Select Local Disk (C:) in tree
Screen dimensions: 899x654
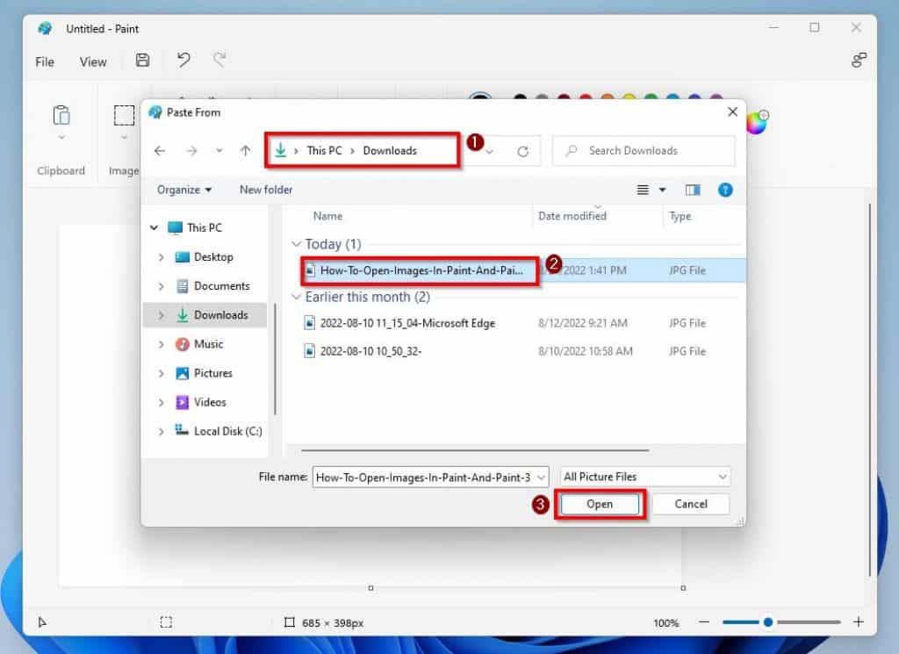(x=227, y=432)
